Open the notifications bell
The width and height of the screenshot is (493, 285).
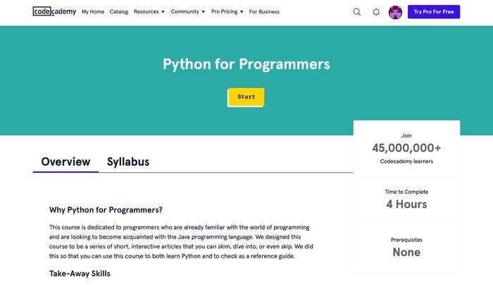click(x=376, y=12)
